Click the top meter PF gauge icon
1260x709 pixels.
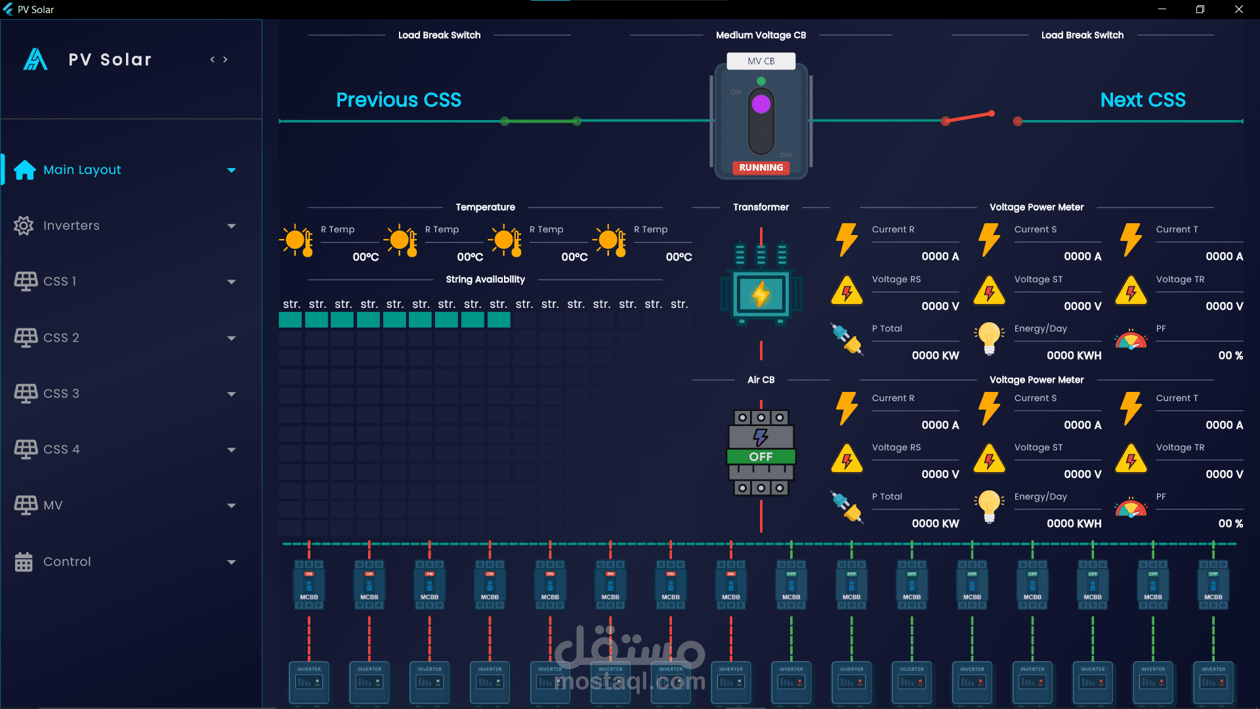click(1131, 340)
